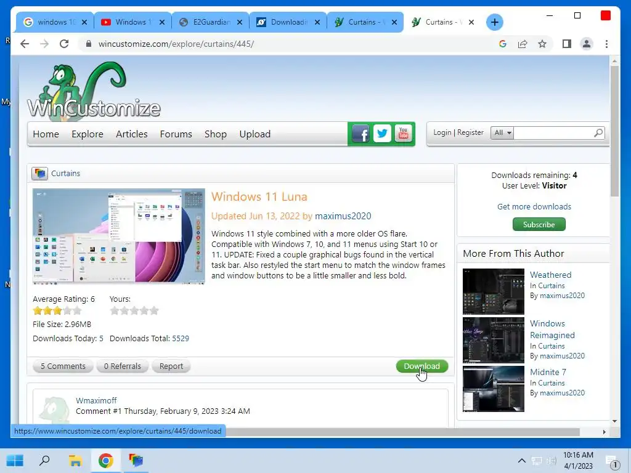Image resolution: width=631 pixels, height=473 pixels.
Task: Click the address bar URL
Action: pyautogui.click(x=176, y=44)
